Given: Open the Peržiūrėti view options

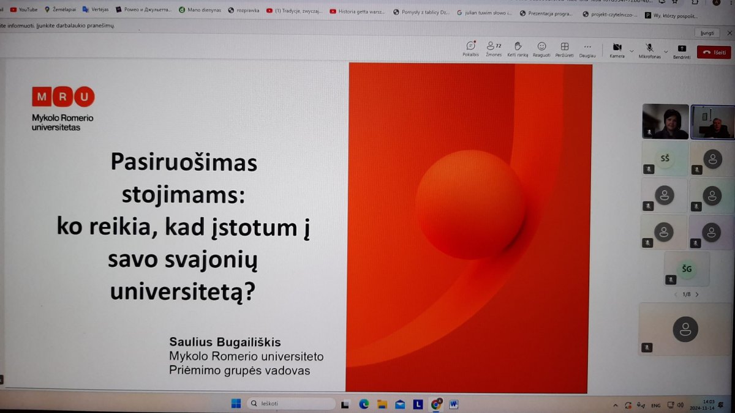Looking at the screenshot, I should pos(564,47).
